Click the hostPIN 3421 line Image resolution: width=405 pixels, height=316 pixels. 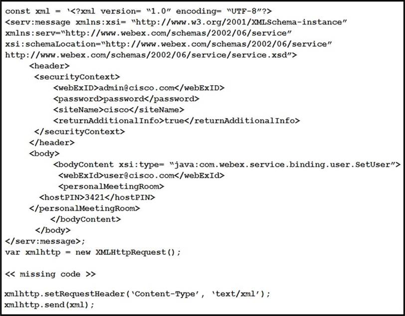click(x=97, y=197)
